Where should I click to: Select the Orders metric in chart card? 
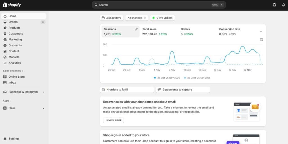(x=197, y=31)
